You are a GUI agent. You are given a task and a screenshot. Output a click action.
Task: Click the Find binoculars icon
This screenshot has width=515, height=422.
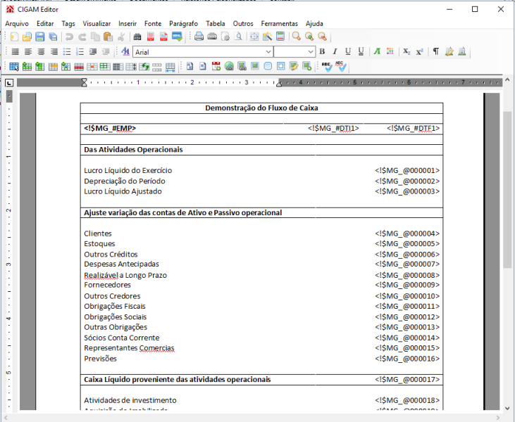[x=137, y=37]
